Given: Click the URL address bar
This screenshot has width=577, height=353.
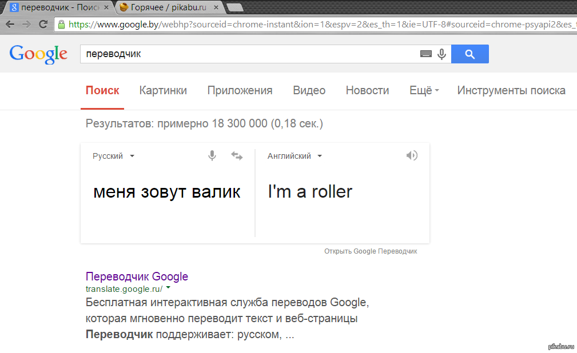Looking at the screenshot, I should coord(316,25).
